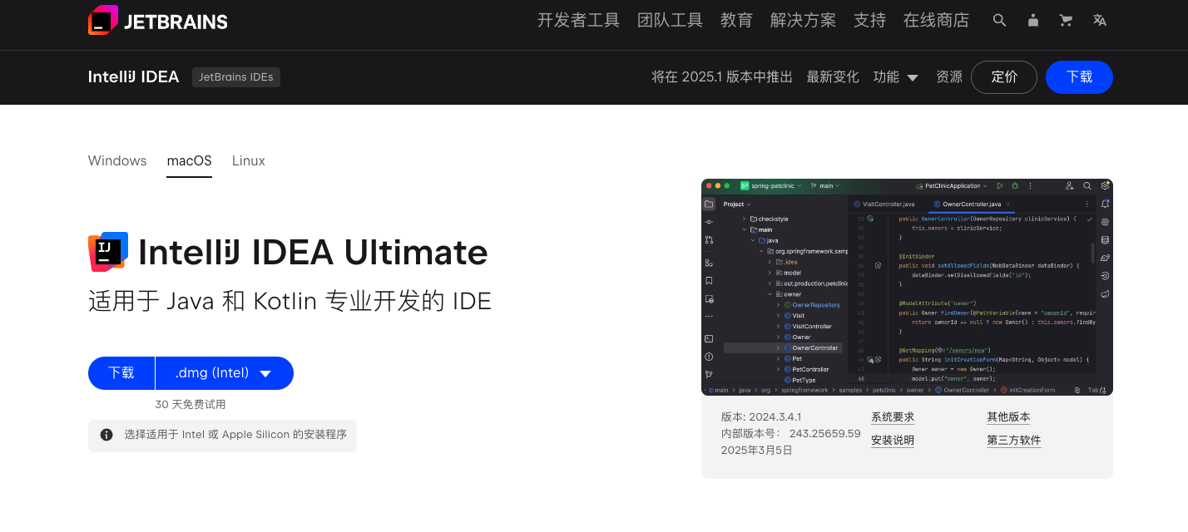Expand the 功能 dropdown menu
This screenshot has width=1188, height=532.
click(895, 77)
